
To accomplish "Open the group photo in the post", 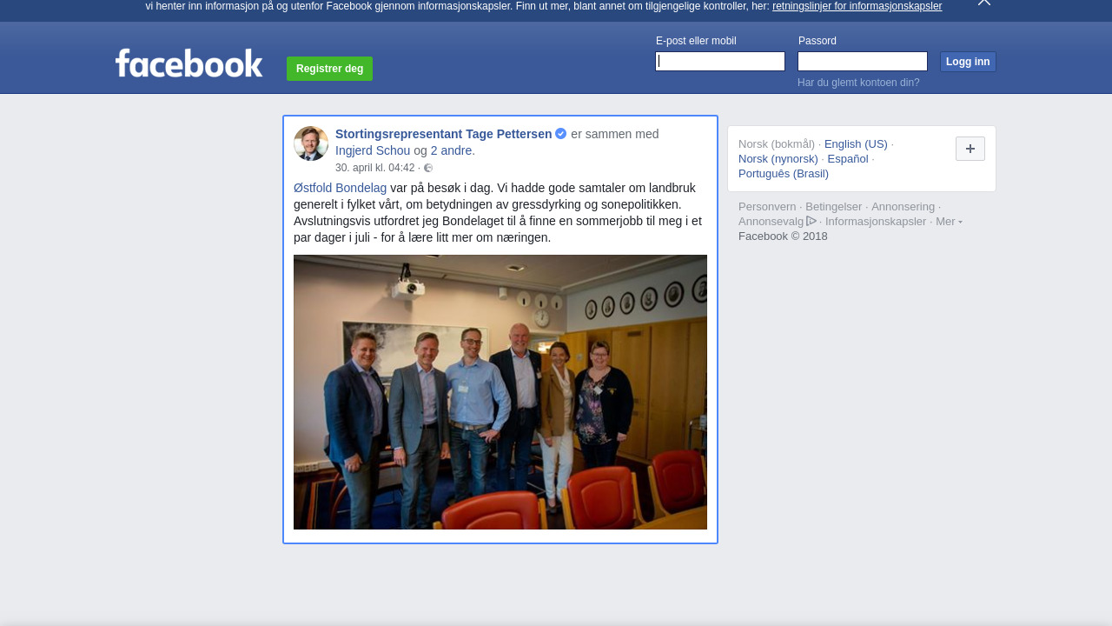I will point(500,392).
